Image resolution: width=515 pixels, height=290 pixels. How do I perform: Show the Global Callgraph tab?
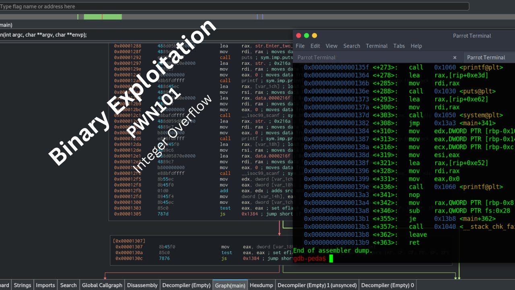(102, 285)
